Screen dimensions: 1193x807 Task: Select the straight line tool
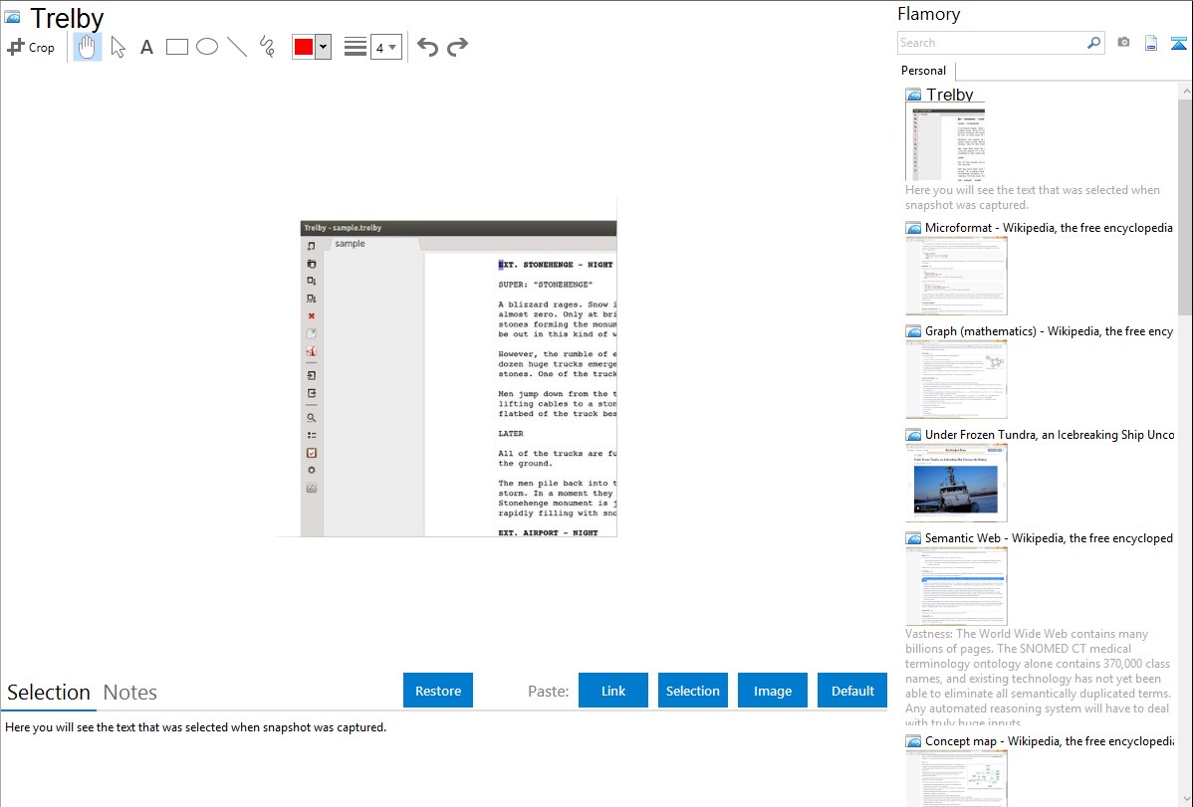click(x=237, y=47)
